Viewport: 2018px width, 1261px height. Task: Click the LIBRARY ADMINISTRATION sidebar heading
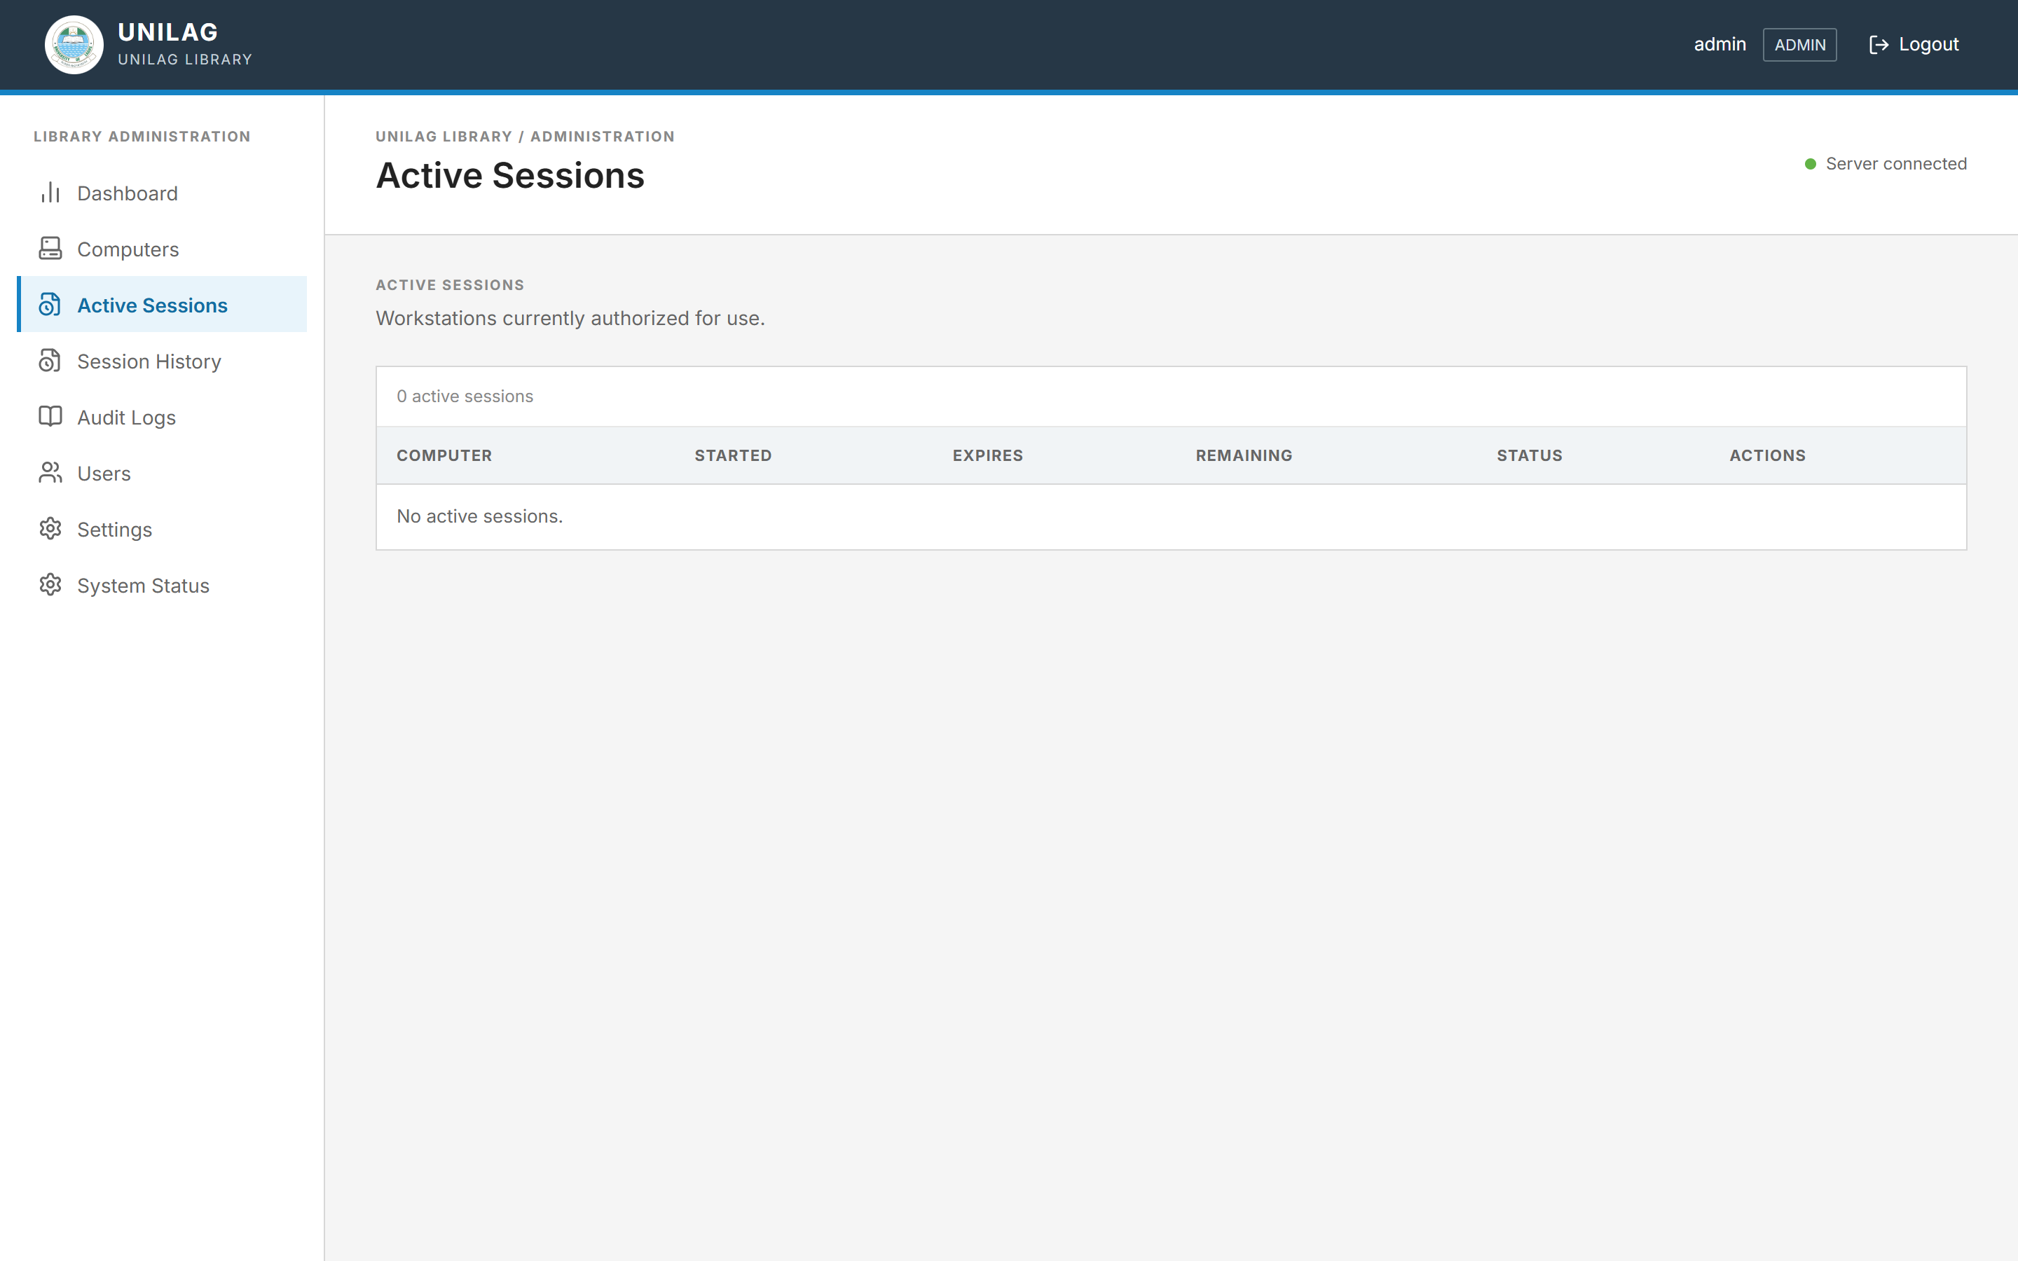pos(142,136)
